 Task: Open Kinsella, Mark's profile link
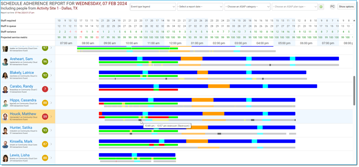click(x=21, y=141)
